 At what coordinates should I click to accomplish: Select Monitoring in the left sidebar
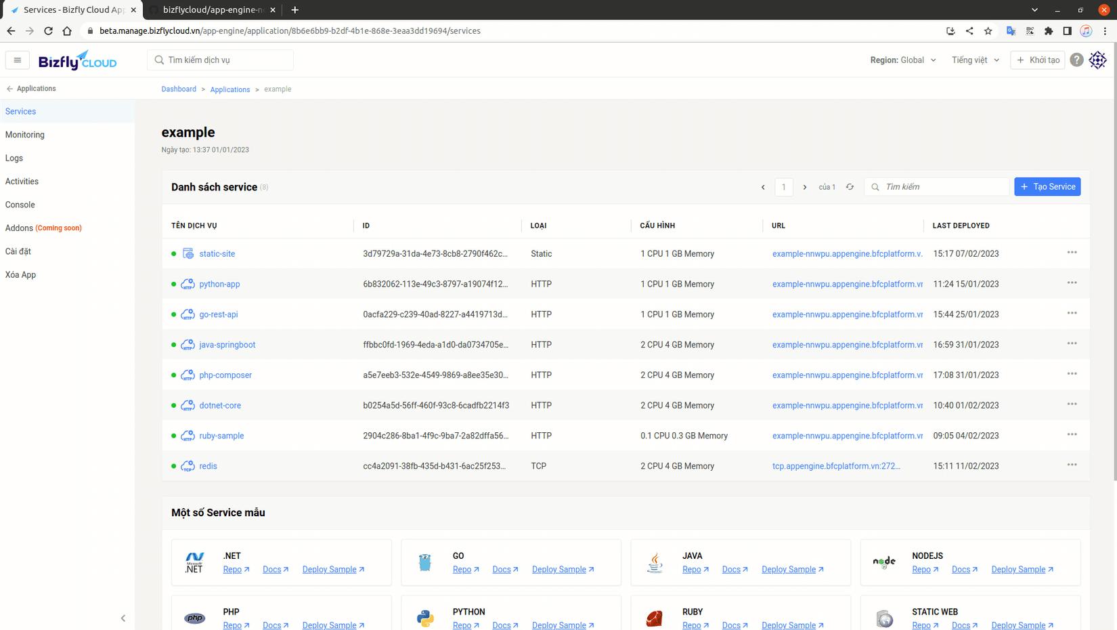click(x=24, y=134)
